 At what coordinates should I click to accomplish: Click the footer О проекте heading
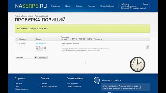pos(20,79)
